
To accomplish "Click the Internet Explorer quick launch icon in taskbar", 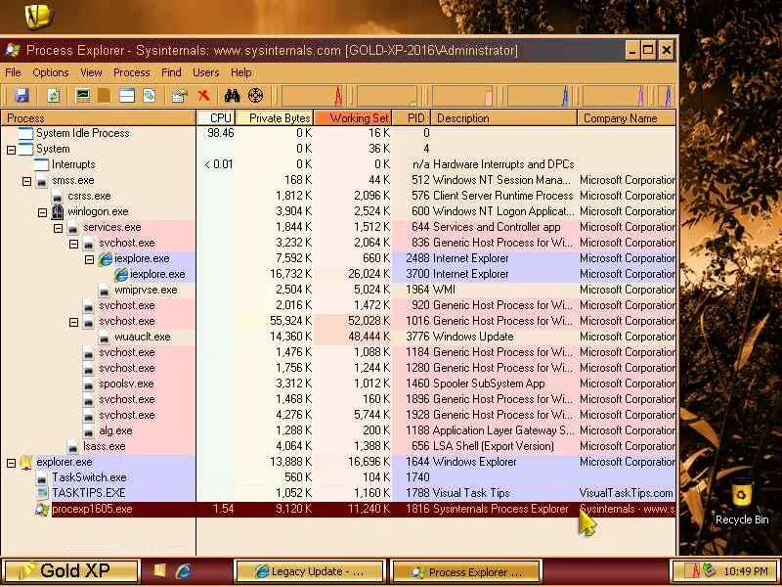I will (184, 571).
